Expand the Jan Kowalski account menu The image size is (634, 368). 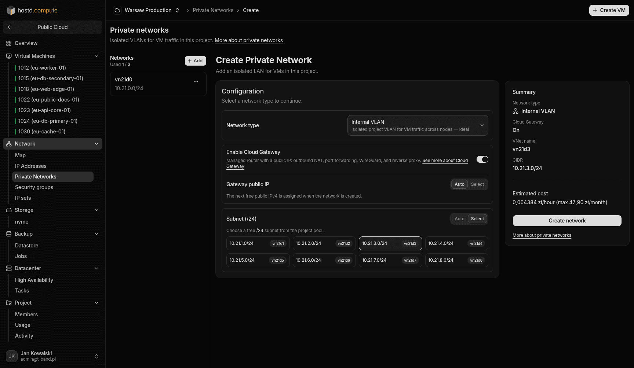coord(96,356)
